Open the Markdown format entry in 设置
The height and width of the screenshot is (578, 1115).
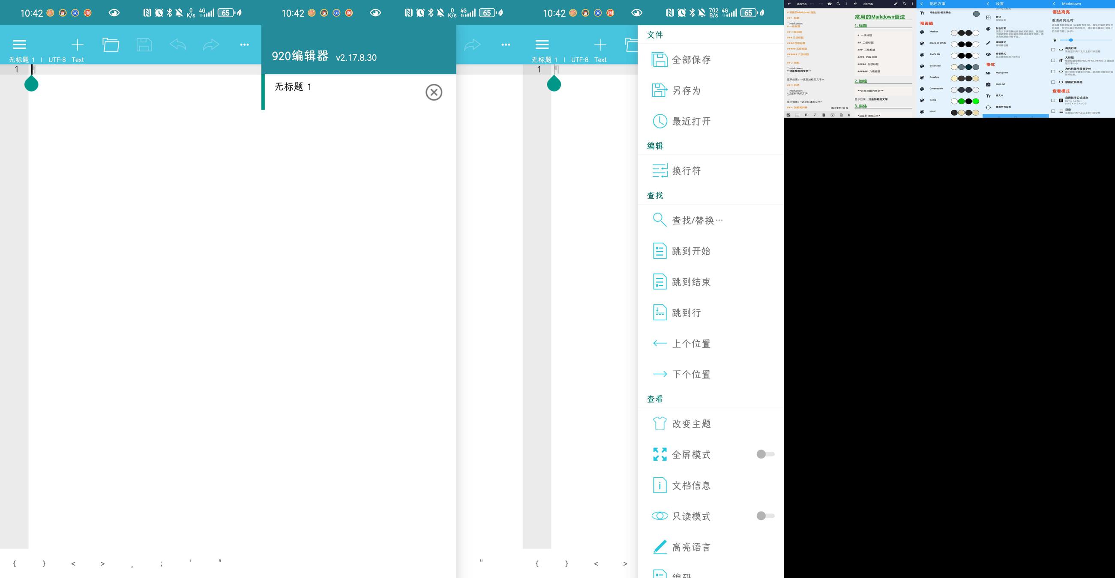(x=1016, y=73)
